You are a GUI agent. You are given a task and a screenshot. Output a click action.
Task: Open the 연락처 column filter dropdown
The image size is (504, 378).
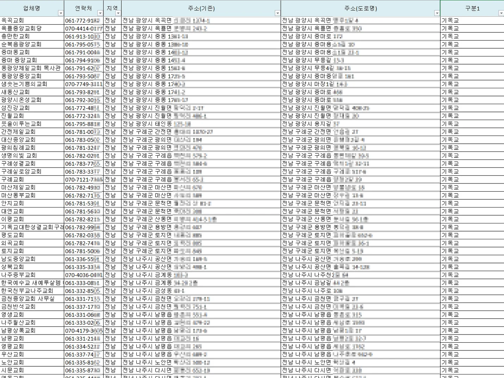pos(100,13)
